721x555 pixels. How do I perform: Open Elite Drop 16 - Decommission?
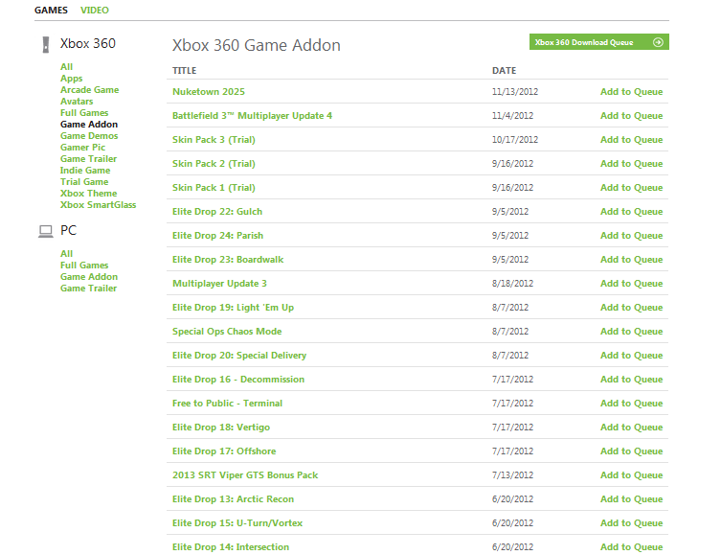(x=238, y=379)
